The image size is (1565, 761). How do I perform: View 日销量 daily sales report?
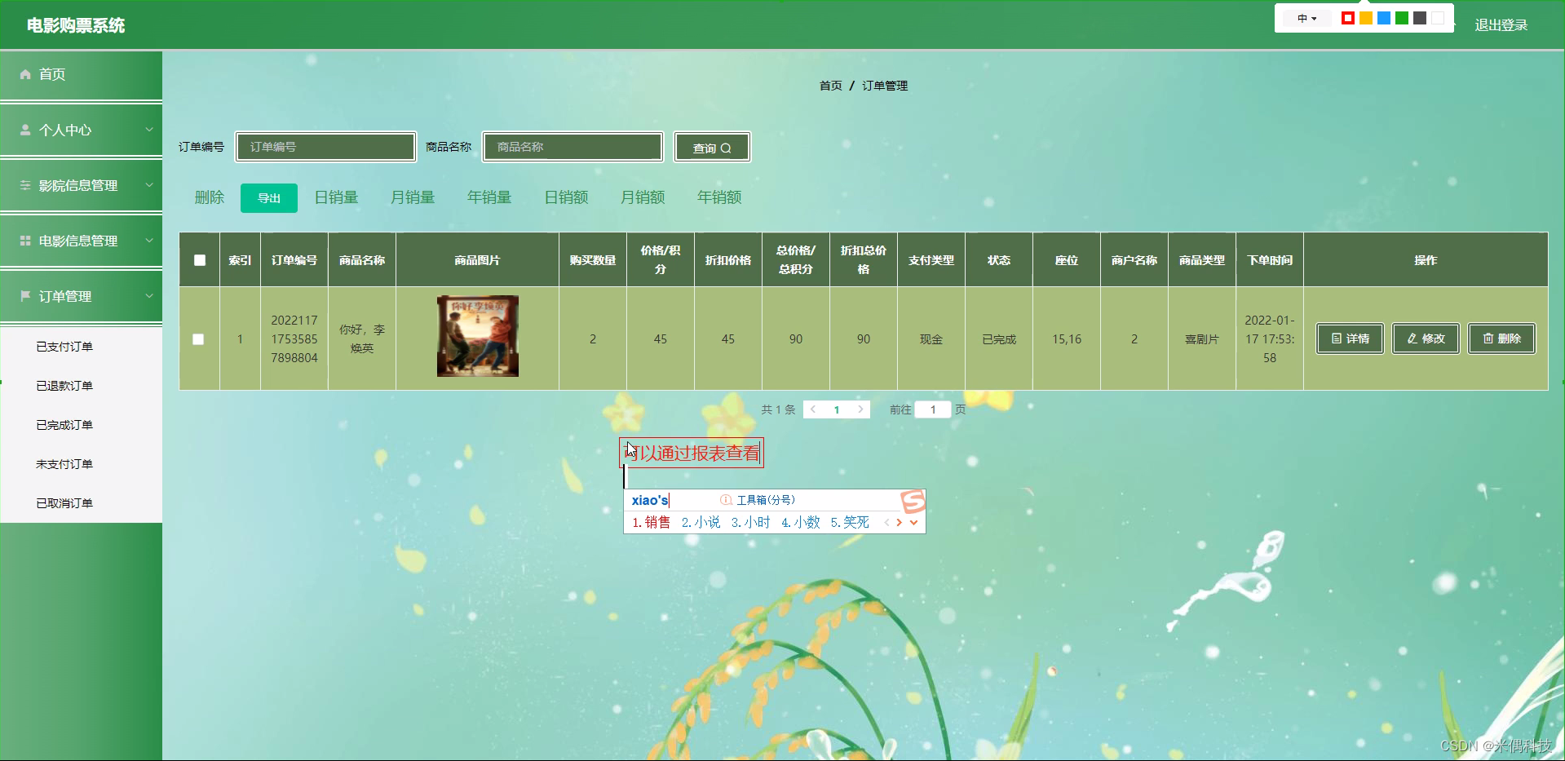[337, 197]
